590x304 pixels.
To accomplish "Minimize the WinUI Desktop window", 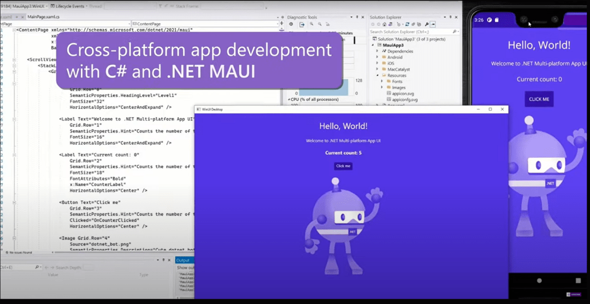I will click(478, 109).
